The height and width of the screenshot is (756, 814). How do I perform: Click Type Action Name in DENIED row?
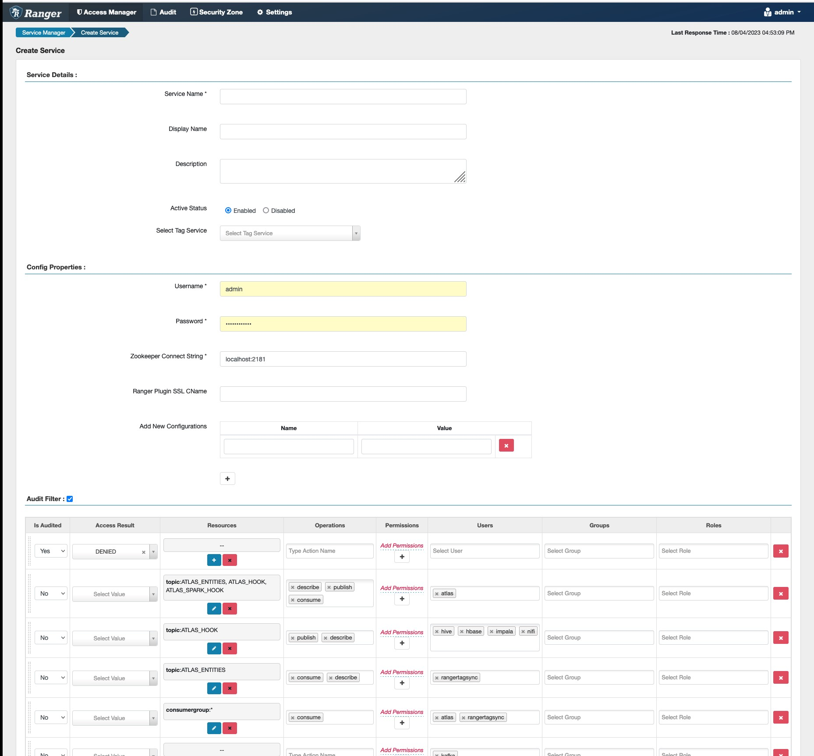330,551
